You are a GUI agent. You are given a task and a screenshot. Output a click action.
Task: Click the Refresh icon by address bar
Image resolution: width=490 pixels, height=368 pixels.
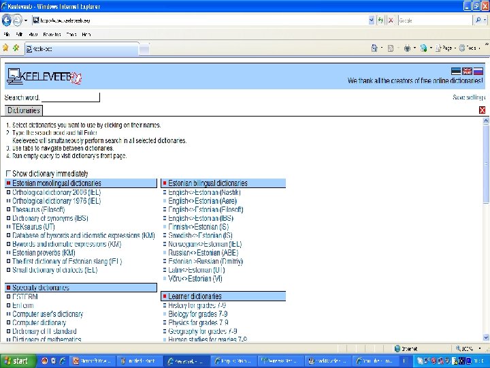tap(380, 20)
